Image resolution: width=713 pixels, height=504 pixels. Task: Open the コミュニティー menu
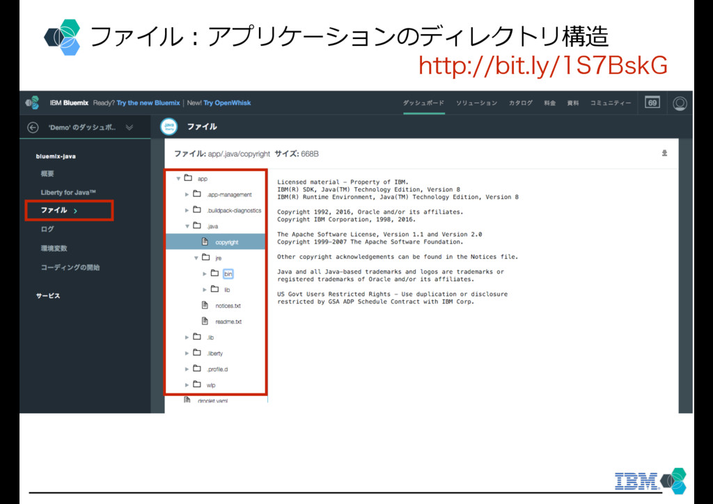coord(611,103)
